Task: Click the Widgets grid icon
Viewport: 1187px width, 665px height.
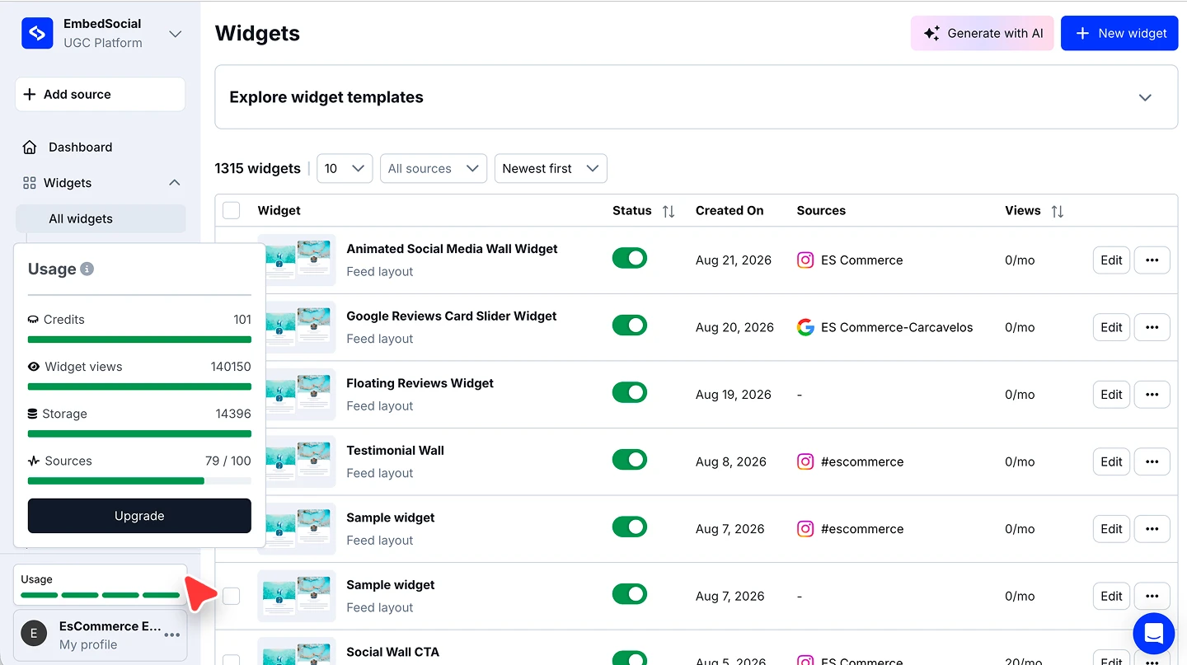Action: [x=30, y=183]
